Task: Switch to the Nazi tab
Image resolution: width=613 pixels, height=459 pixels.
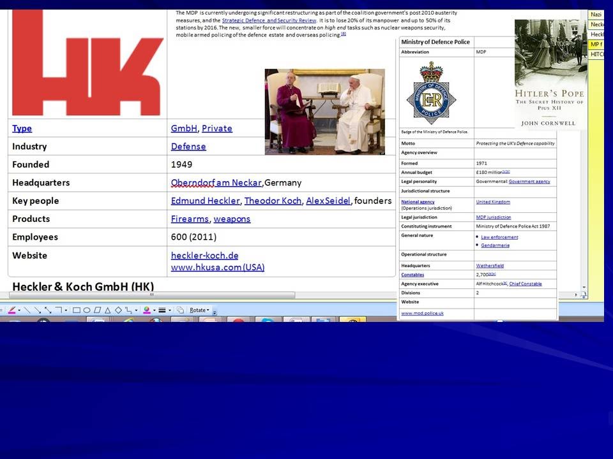Action: click(596, 15)
